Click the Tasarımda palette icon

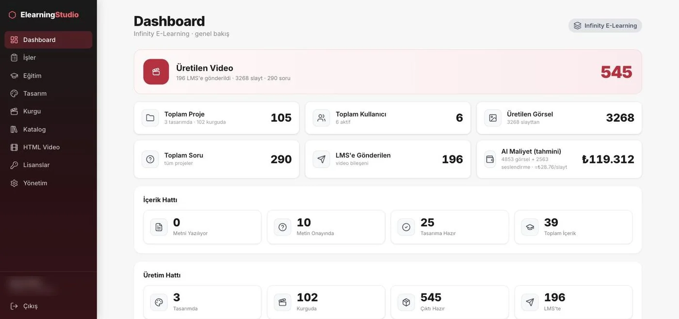[159, 302]
